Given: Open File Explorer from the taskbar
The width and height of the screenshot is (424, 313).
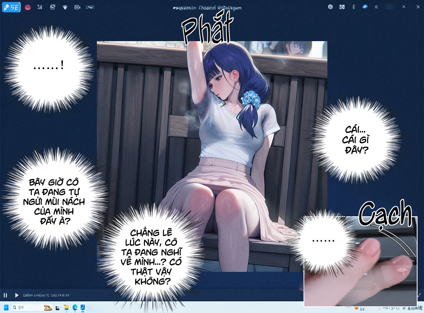Looking at the screenshot, I should coord(66,308).
